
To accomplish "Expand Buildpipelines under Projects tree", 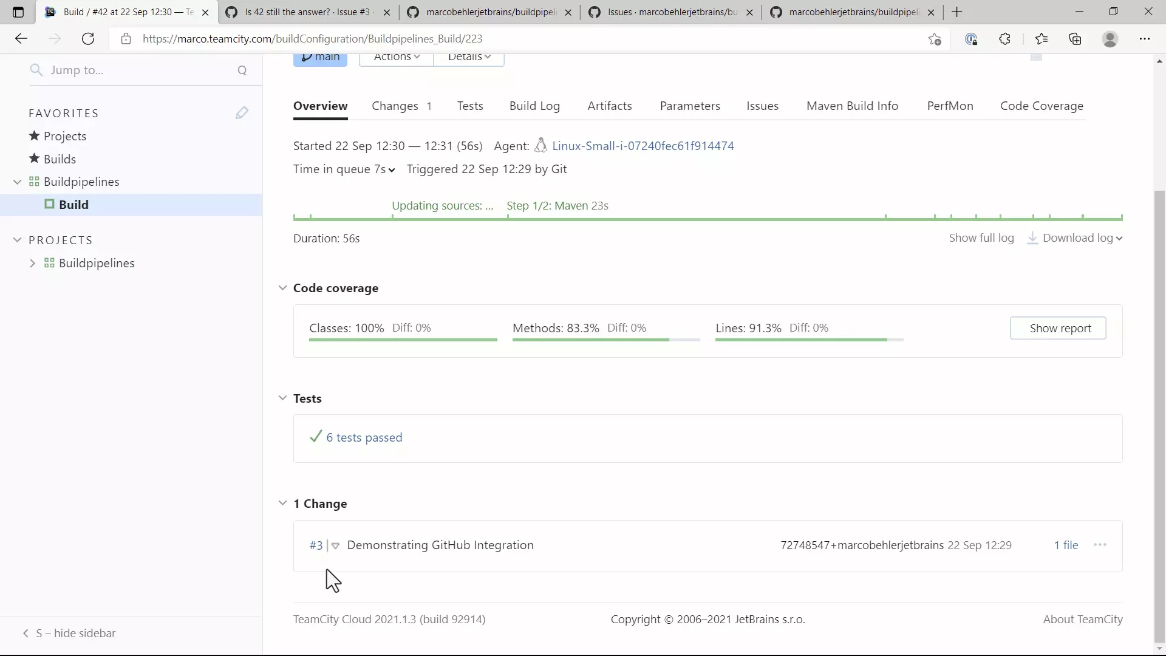I will 33,263.
